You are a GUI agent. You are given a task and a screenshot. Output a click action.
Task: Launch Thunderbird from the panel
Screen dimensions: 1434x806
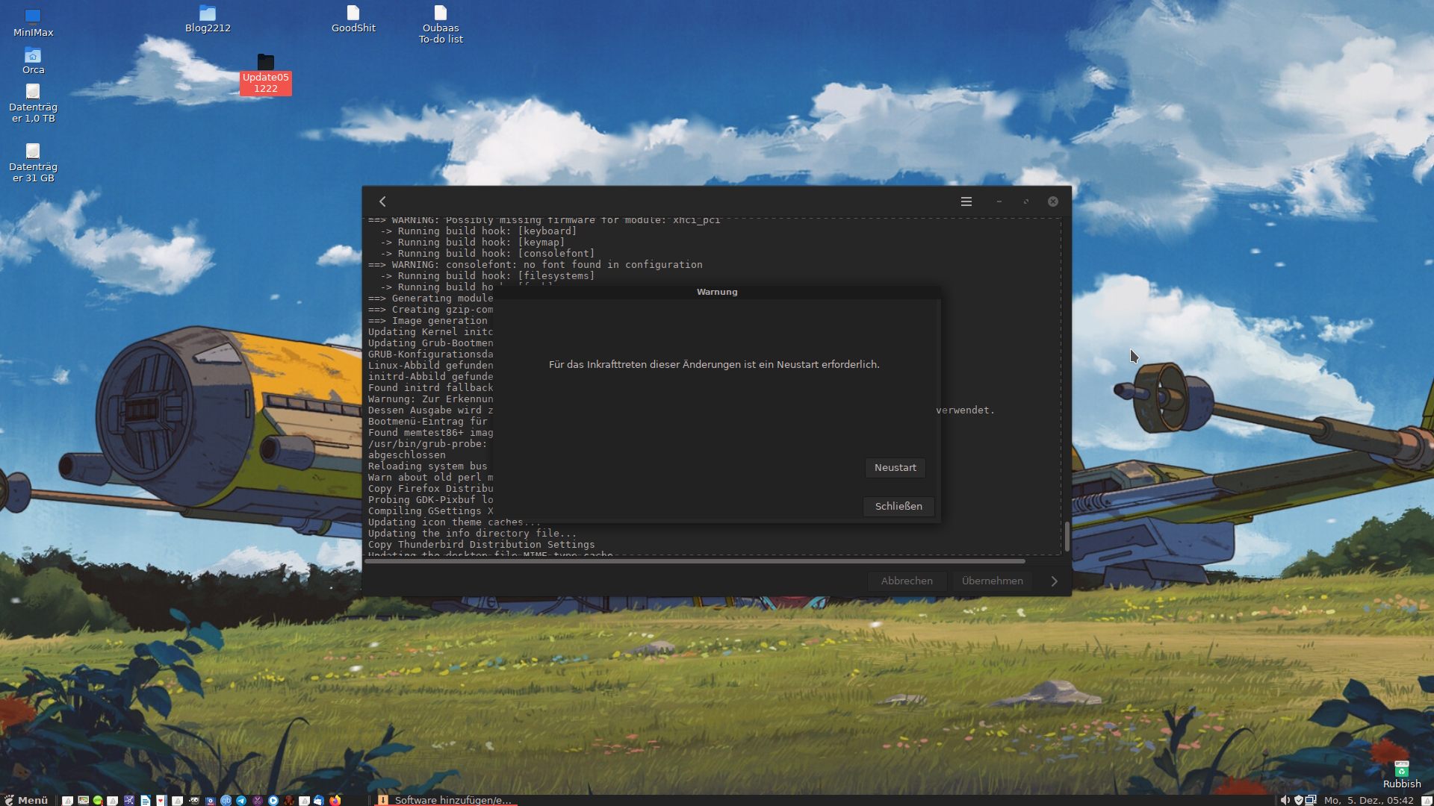click(319, 800)
